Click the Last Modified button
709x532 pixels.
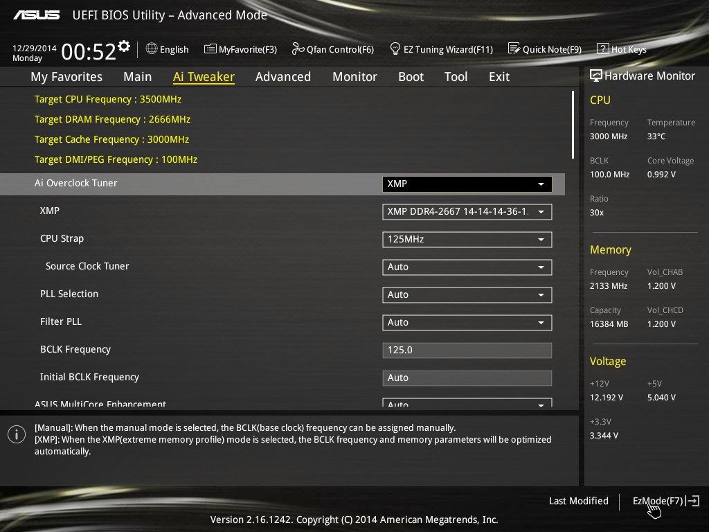click(578, 501)
